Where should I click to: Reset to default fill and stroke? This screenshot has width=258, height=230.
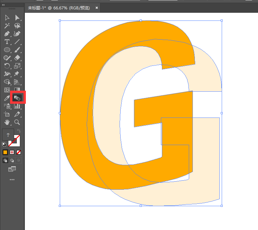pyautogui.click(x=4, y=144)
